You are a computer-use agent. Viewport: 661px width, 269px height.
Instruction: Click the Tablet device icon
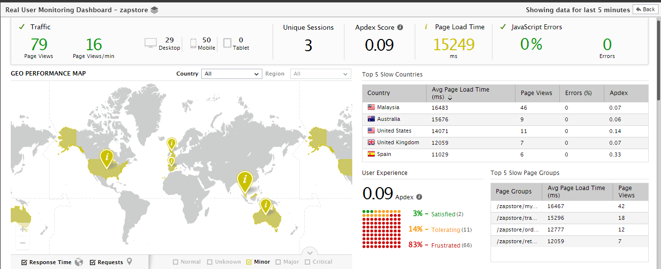point(227,43)
